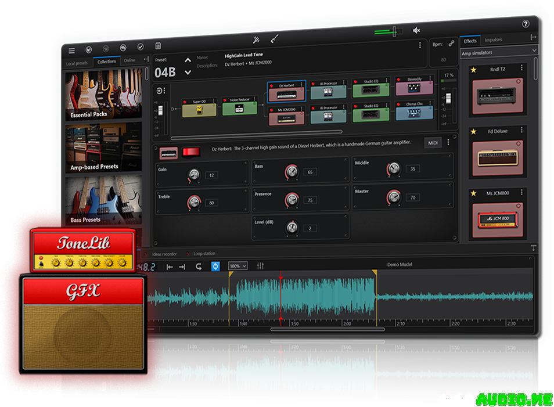Open the Super OD pedal block

[x=199, y=108]
